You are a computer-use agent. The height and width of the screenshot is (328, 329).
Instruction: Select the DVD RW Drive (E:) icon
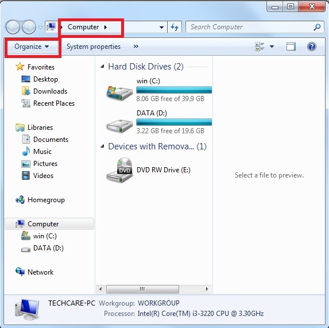click(119, 170)
